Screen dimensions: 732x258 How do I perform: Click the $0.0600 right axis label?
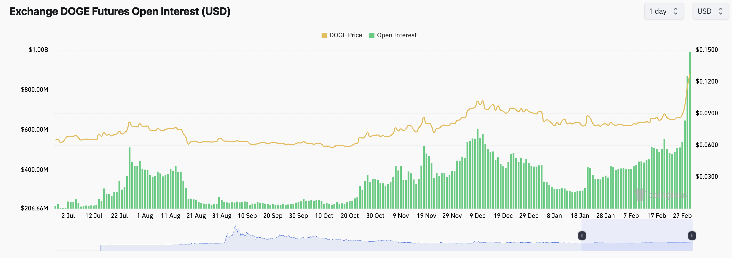click(707, 145)
